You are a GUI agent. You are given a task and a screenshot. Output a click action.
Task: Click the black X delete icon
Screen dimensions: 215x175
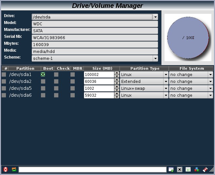(x=180, y=169)
